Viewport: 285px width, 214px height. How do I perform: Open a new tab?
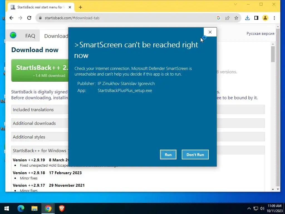[x=80, y=7]
